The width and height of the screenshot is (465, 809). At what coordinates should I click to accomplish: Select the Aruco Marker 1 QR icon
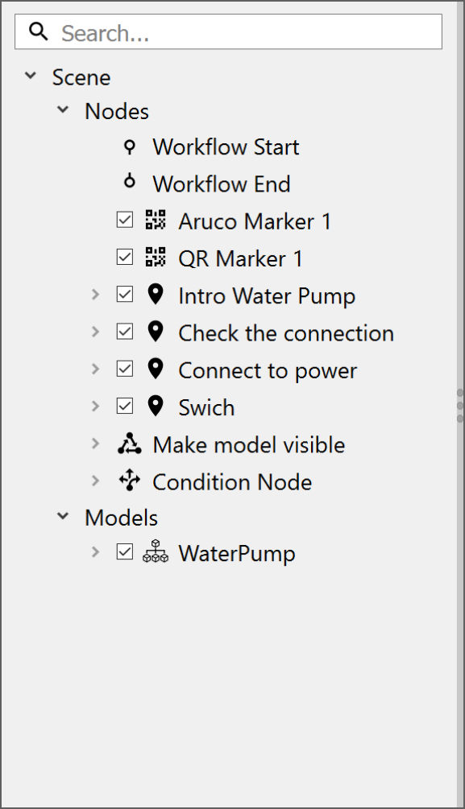click(155, 220)
